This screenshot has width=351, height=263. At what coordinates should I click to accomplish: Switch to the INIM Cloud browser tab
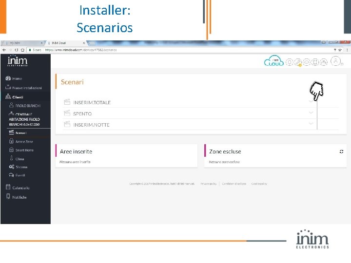pyautogui.click(x=66, y=43)
